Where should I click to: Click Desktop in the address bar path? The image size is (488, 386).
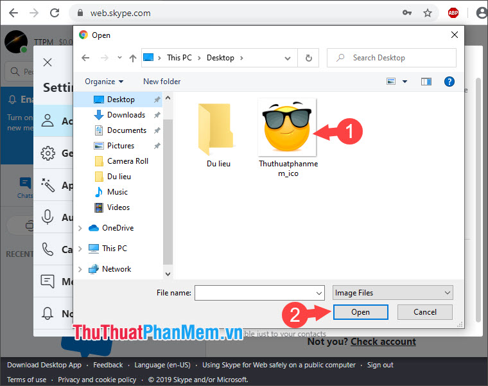pyautogui.click(x=220, y=58)
